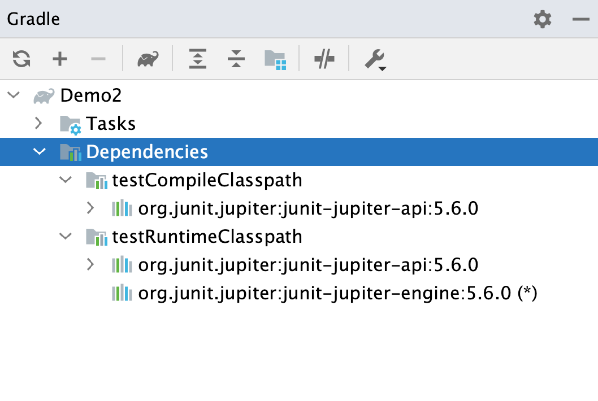
Task: Select the testCompileClasspath configuration
Action: tap(207, 180)
